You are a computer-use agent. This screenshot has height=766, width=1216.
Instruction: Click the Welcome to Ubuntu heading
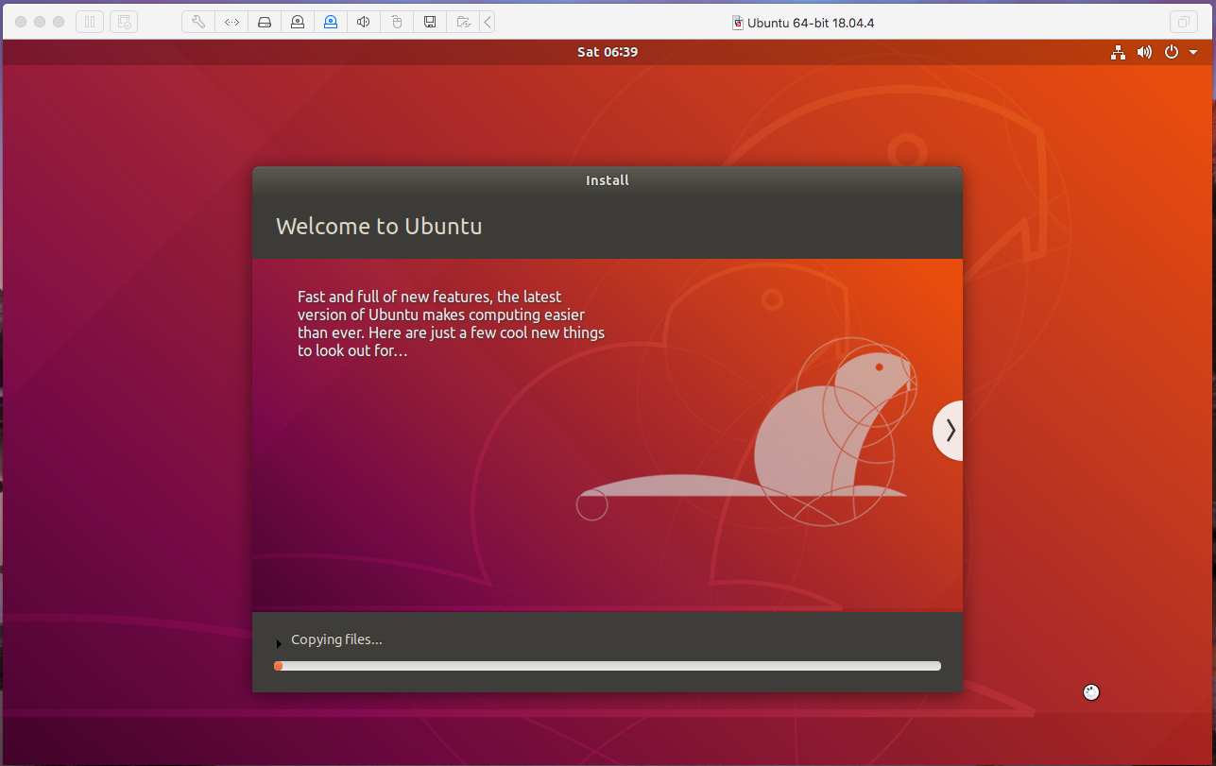point(379,227)
